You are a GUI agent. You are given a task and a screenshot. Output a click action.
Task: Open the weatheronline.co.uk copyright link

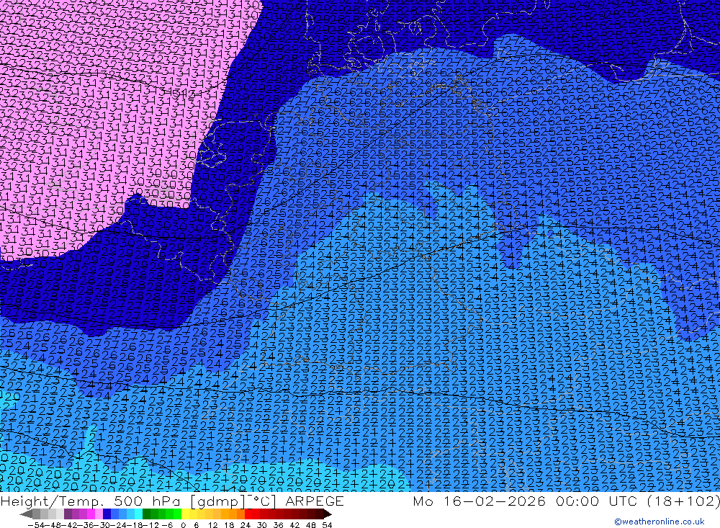[x=659, y=522]
